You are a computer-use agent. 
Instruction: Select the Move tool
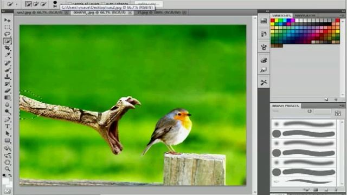tap(7, 21)
